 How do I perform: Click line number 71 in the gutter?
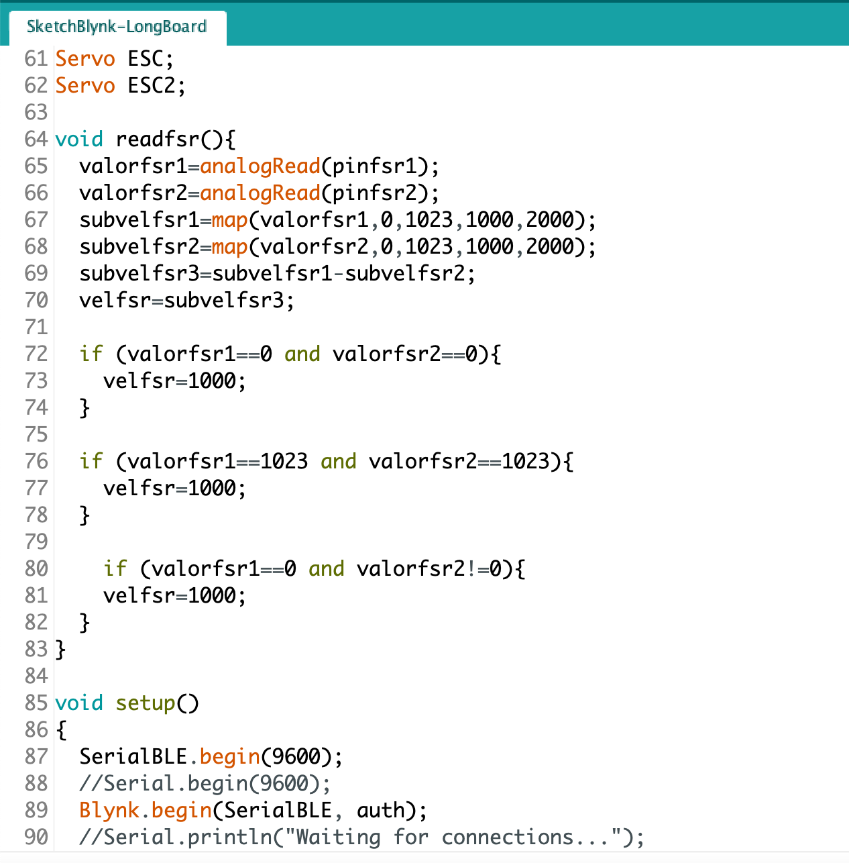36,327
